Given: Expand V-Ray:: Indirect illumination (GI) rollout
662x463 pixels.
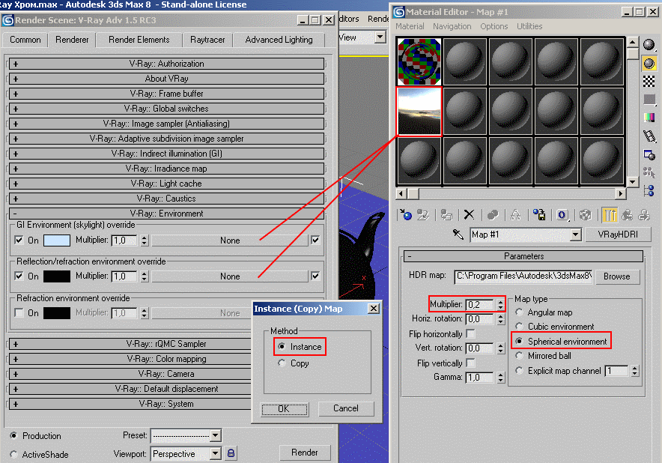Looking at the screenshot, I should (x=167, y=154).
